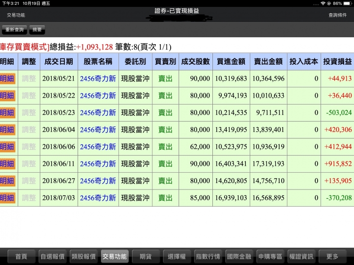Click sell amount 17,319,193
Image resolution: width=354 pixels, height=265 pixels.
[268, 164]
